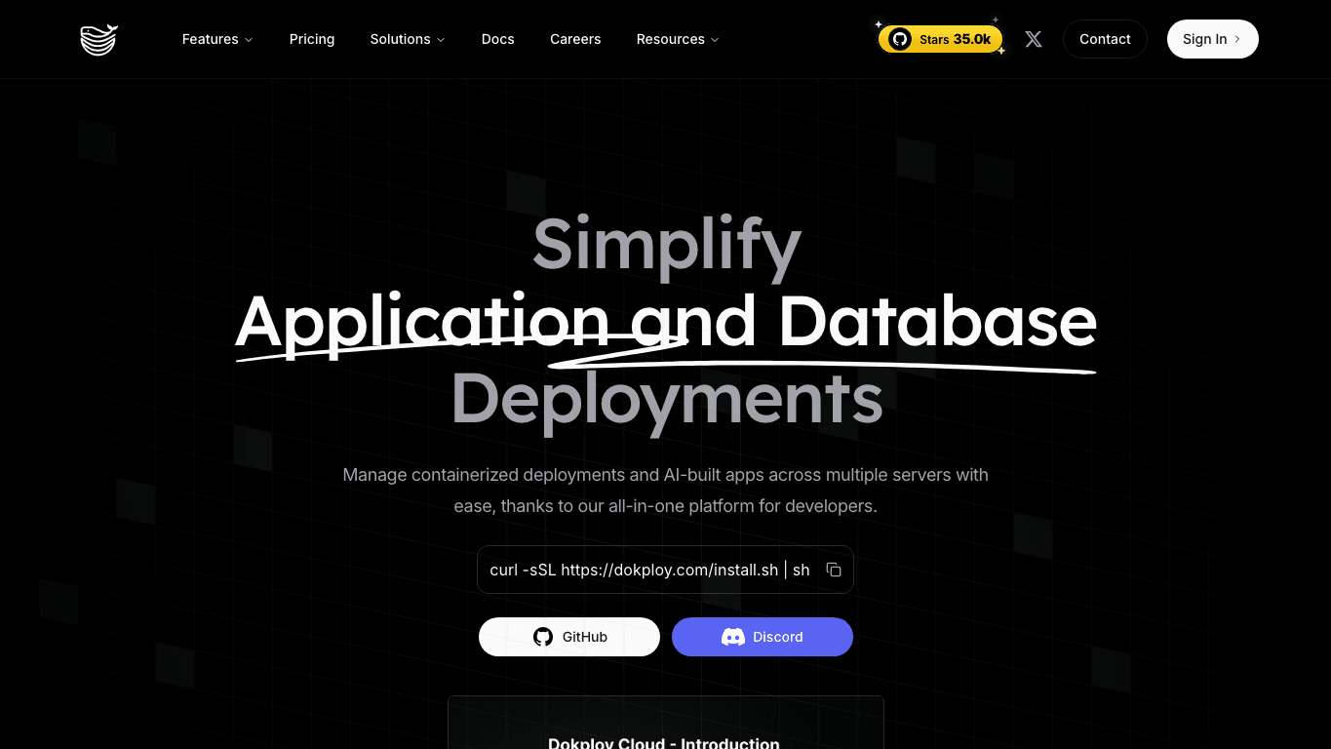
Task: Copy the install command with copy icon
Action: pos(834,570)
